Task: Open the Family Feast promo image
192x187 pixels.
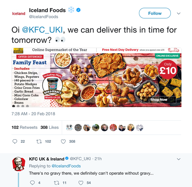Action: [96, 77]
